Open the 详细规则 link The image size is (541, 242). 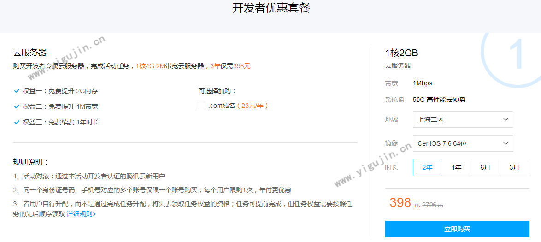(x=81, y=214)
